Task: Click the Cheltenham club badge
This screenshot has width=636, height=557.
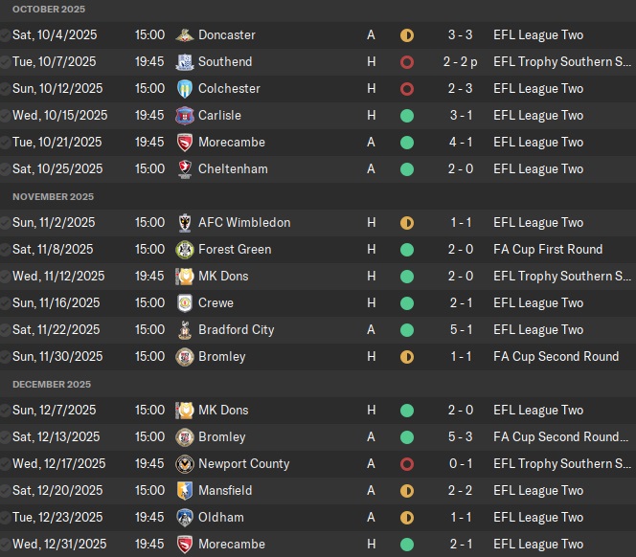Action: tap(184, 169)
